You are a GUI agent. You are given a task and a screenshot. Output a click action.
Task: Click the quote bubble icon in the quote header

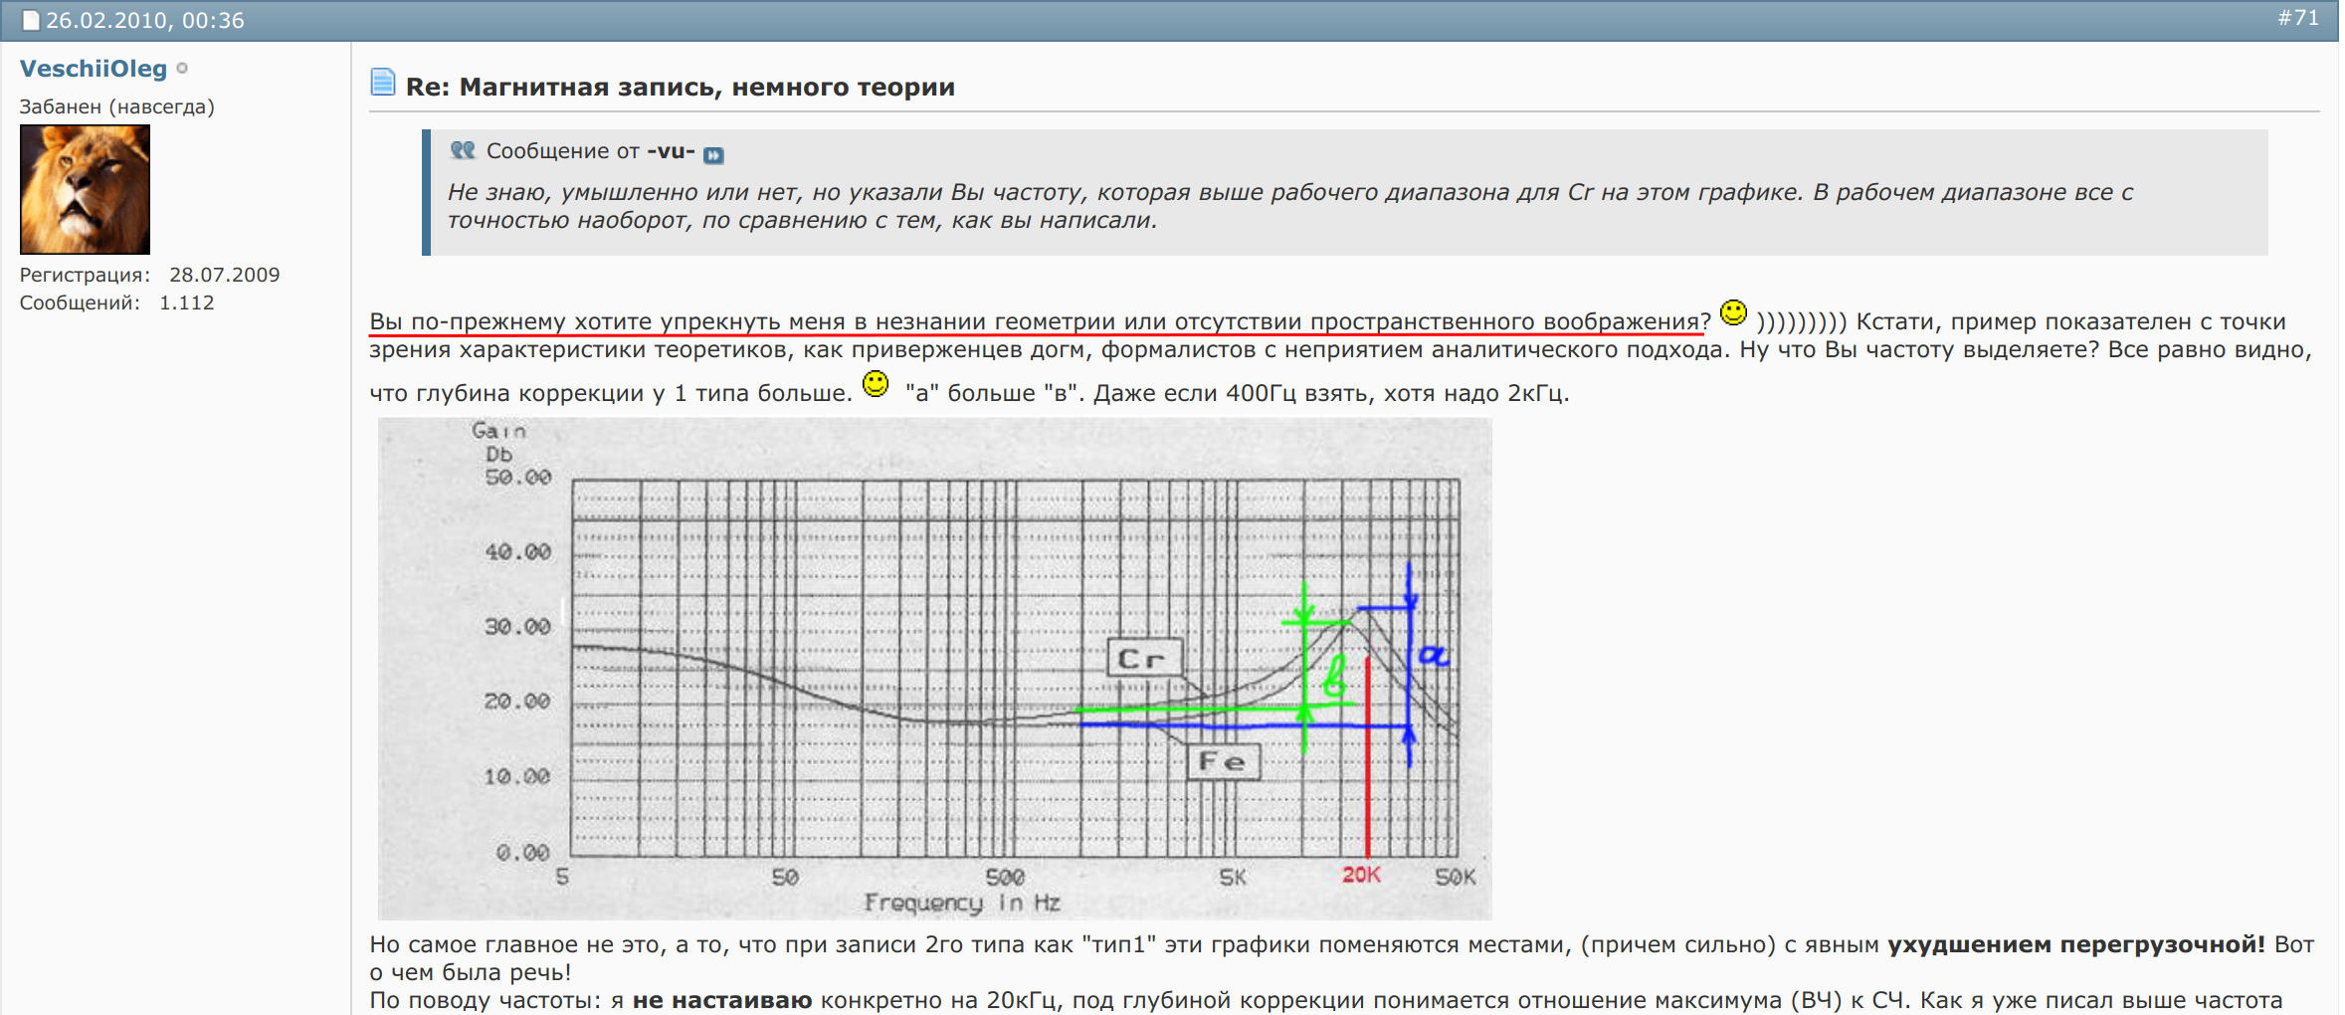pyautogui.click(x=463, y=150)
